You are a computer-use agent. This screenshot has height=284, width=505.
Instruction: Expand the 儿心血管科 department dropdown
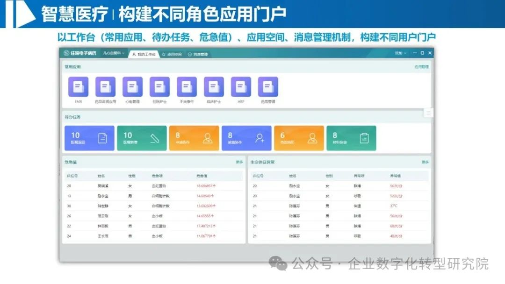pos(114,53)
